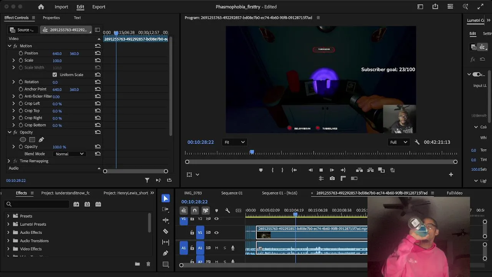Click the timeline playhead on ruler
This screenshot has height=277, width=492.
coord(296,214)
